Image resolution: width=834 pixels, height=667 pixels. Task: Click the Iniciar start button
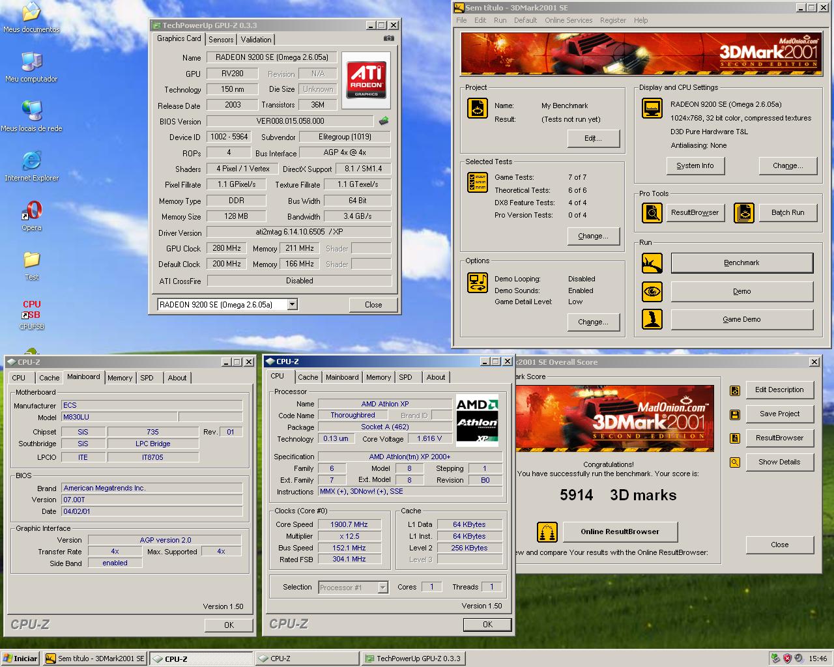(x=21, y=659)
